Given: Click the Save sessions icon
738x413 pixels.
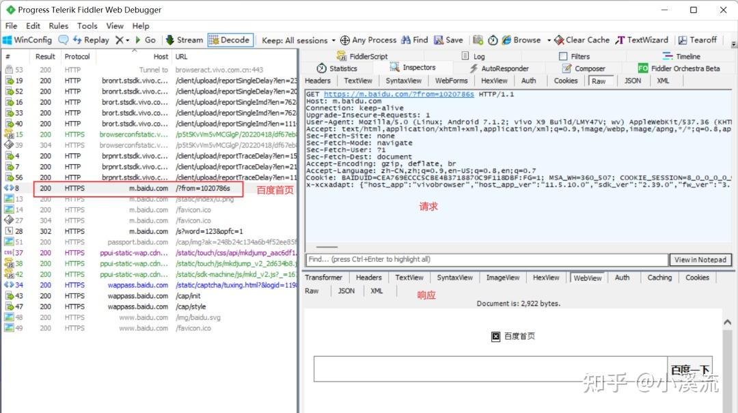Looking at the screenshot, I should [x=439, y=40].
